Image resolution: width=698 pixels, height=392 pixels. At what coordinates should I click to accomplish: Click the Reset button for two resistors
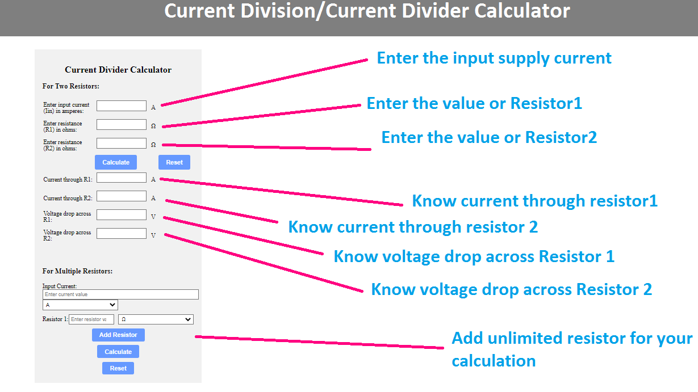click(174, 162)
